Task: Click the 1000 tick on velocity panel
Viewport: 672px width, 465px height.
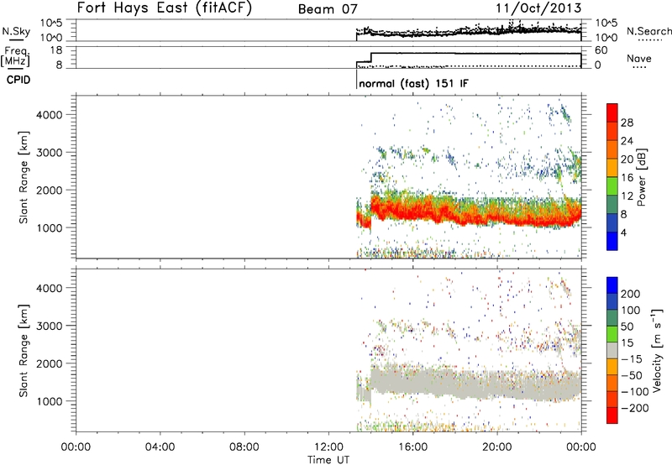Action: (50, 401)
